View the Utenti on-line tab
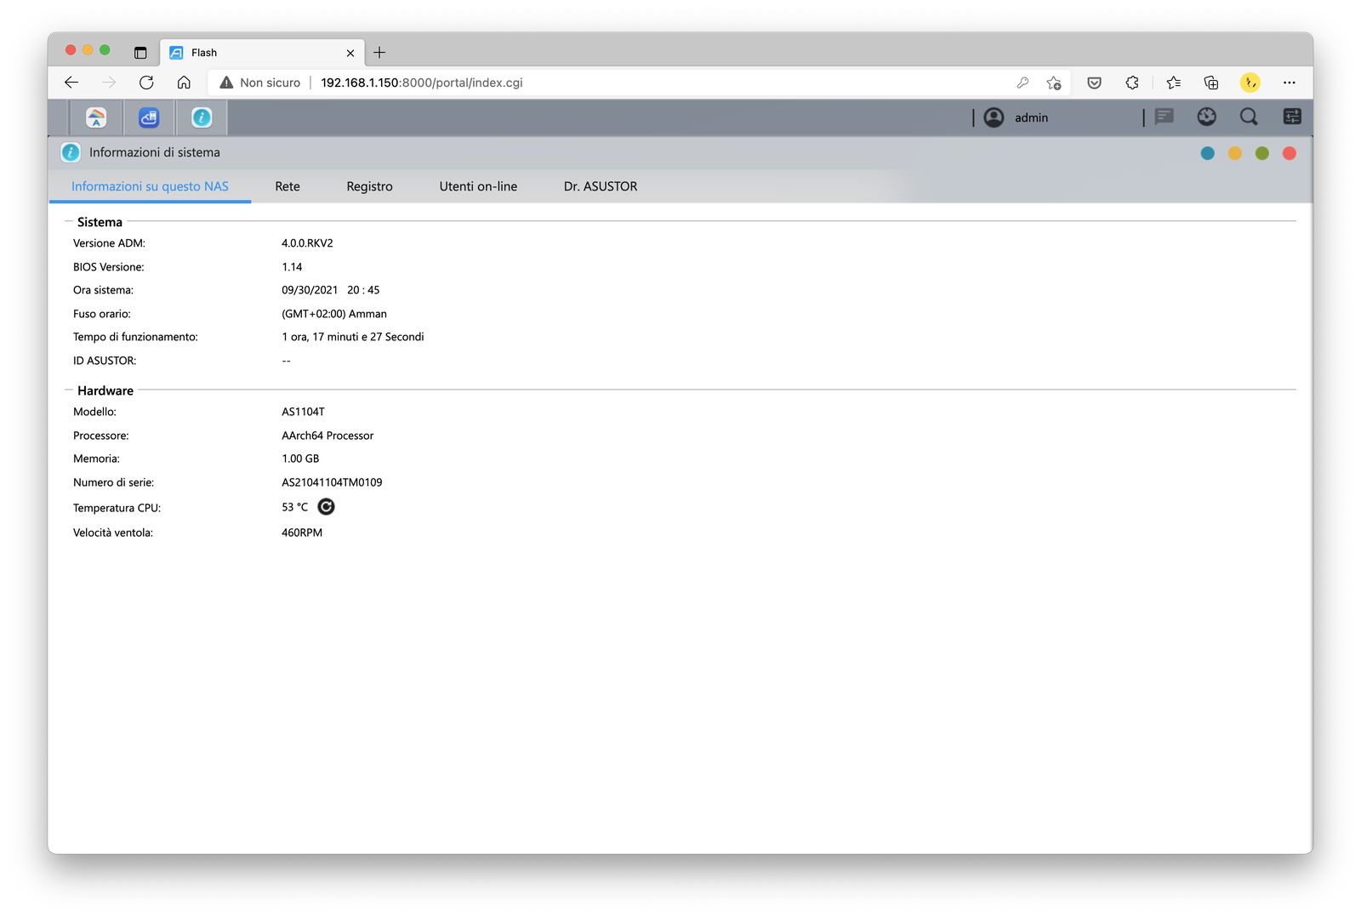The image size is (1361, 917). tap(478, 186)
